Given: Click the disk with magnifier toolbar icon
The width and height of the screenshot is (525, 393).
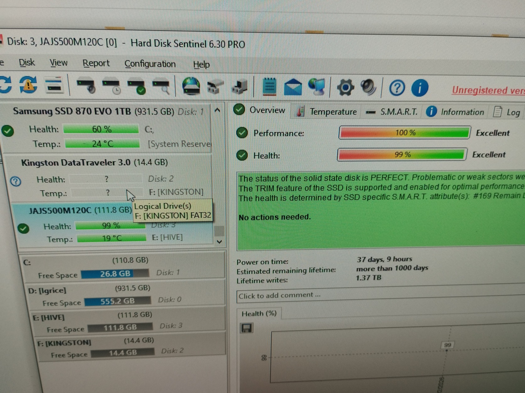Looking at the screenshot, I should 161,87.
